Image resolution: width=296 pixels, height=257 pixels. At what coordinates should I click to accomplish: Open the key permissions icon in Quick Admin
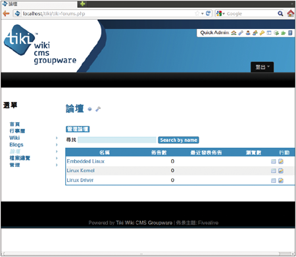[x=262, y=33]
